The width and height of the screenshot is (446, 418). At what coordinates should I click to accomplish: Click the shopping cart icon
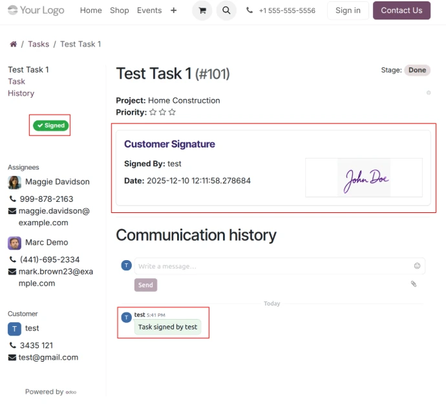coord(202,10)
